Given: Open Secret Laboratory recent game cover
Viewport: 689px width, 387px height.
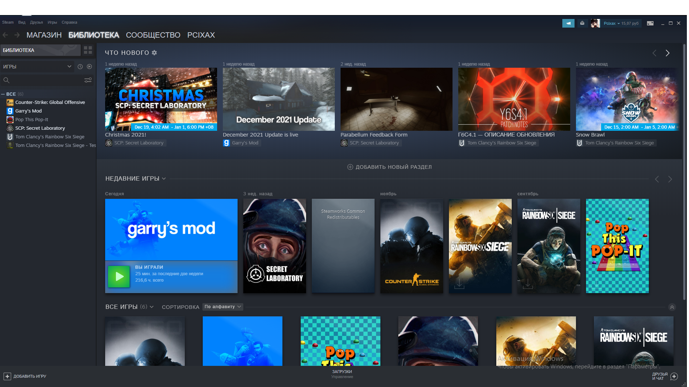Looking at the screenshot, I should point(275,246).
